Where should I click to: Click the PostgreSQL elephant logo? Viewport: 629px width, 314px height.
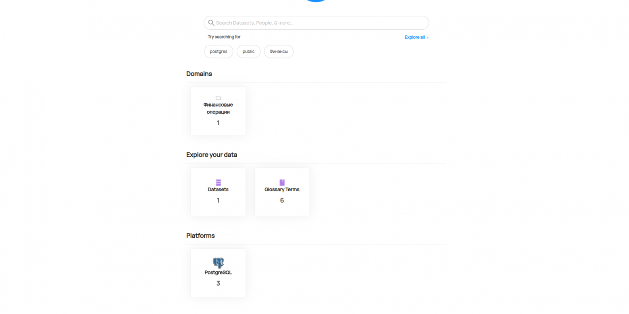218,263
